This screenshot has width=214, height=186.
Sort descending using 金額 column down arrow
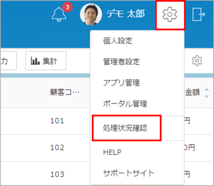(x=207, y=97)
